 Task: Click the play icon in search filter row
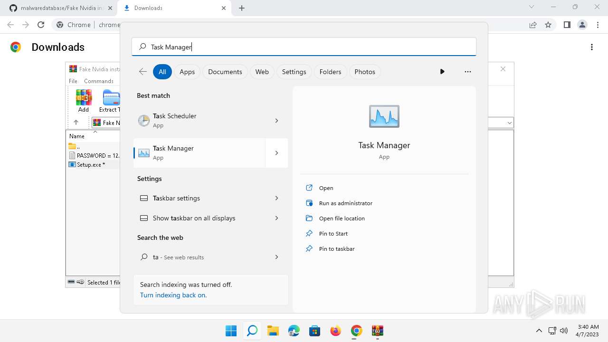pos(442,72)
